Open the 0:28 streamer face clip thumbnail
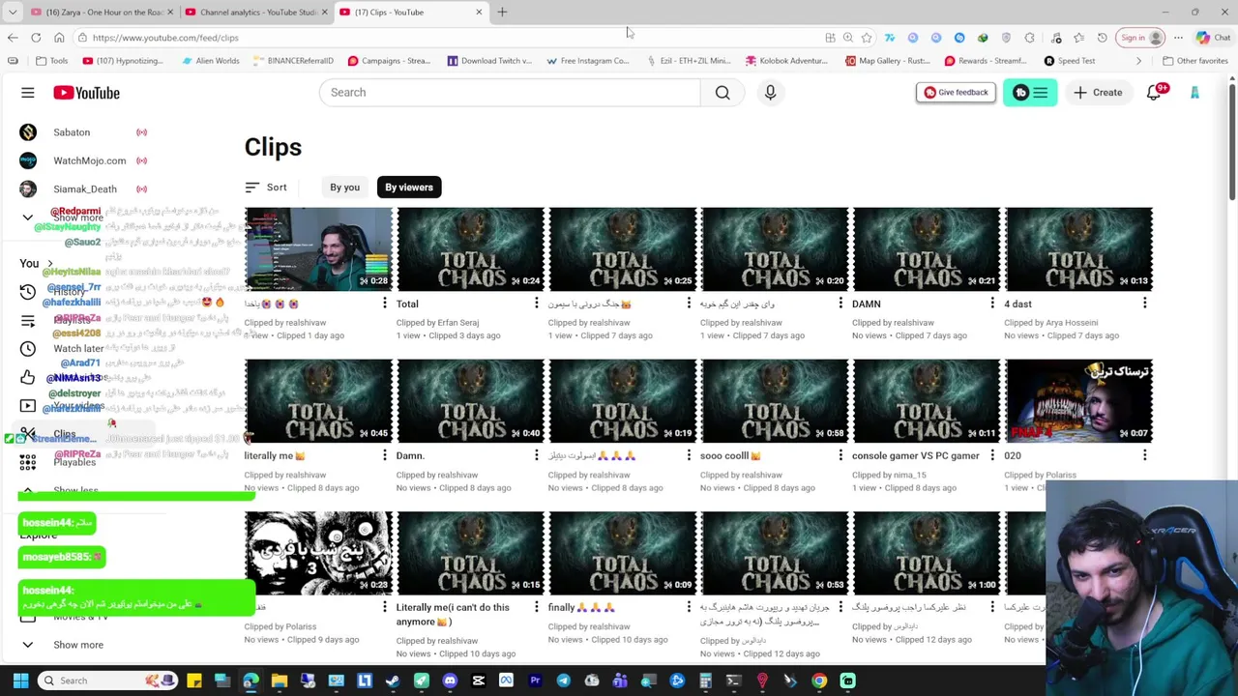Screen dimensions: 1238x696 [x=318, y=249]
